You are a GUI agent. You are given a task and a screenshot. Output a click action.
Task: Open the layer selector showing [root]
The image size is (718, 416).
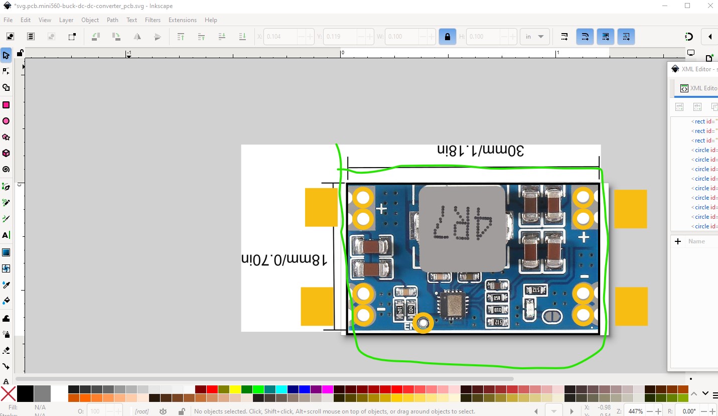(x=142, y=411)
